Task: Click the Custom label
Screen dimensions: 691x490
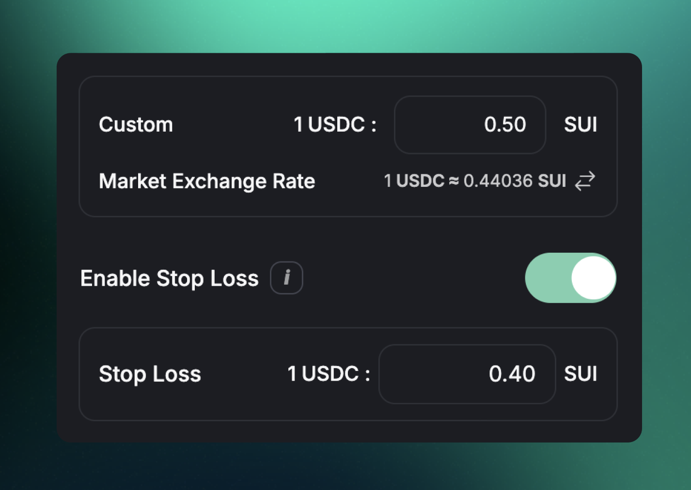Action: (x=136, y=125)
